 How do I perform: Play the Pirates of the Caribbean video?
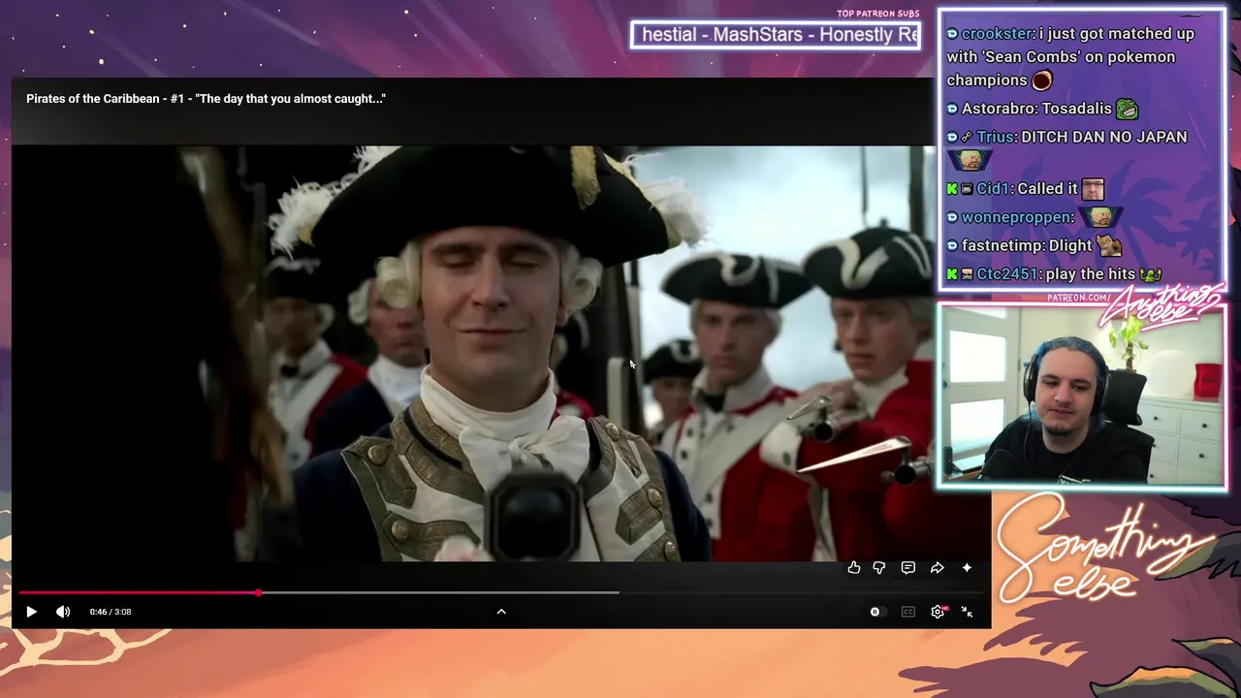[x=31, y=612]
